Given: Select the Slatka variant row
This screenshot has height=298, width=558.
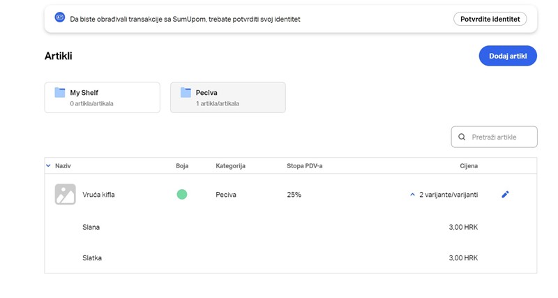Looking at the screenshot, I should [92, 258].
